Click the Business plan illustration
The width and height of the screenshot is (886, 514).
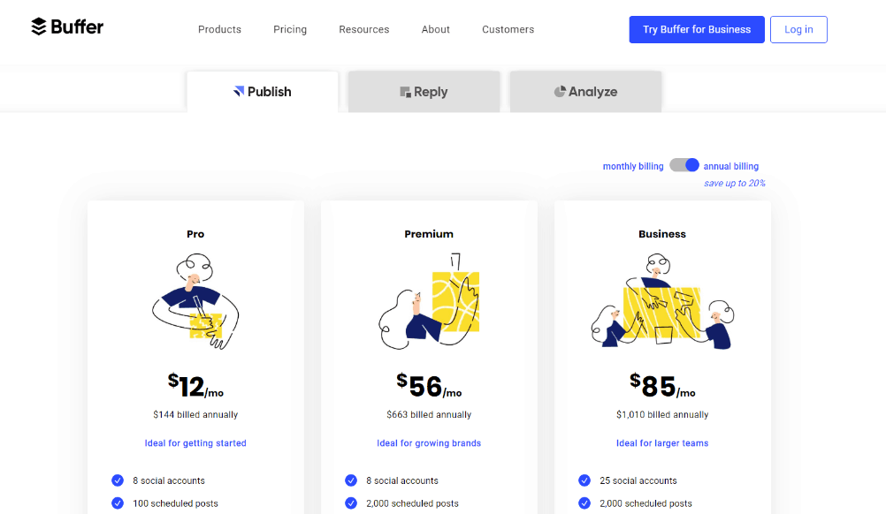coord(662,301)
